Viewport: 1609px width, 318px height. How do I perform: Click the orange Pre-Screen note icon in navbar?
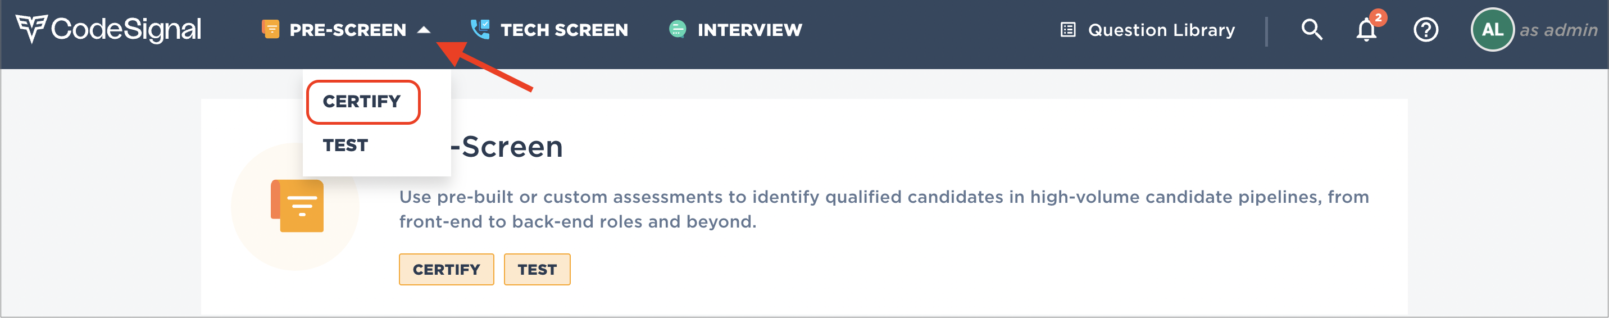pos(270,29)
